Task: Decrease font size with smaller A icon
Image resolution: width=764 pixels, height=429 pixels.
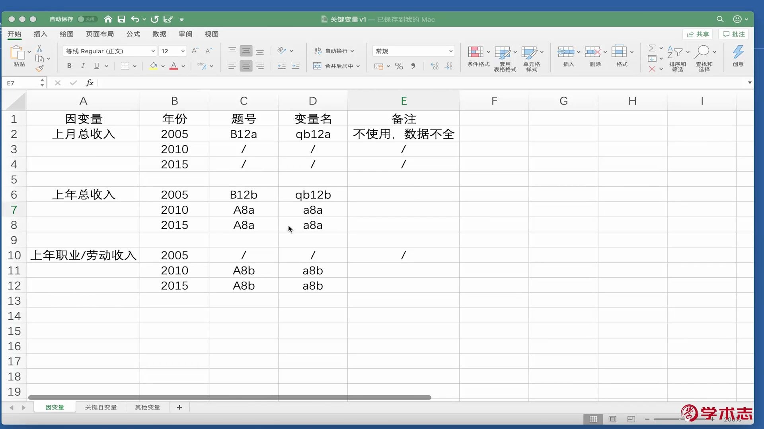Action: (209, 50)
